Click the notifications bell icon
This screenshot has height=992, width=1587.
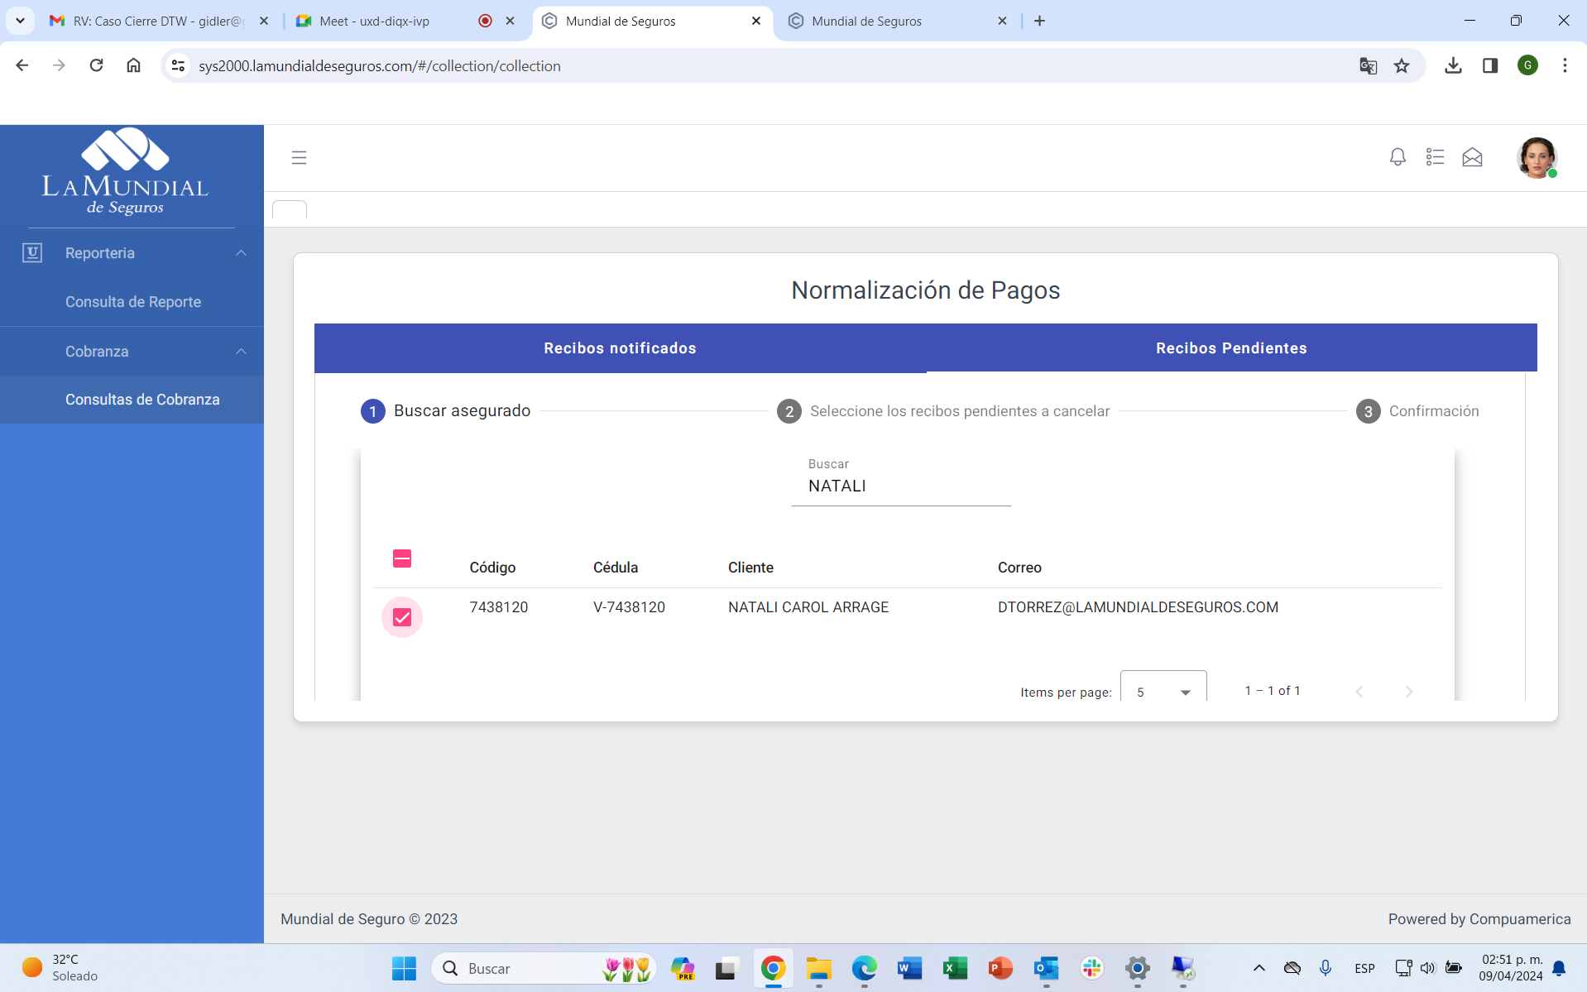coord(1397,157)
